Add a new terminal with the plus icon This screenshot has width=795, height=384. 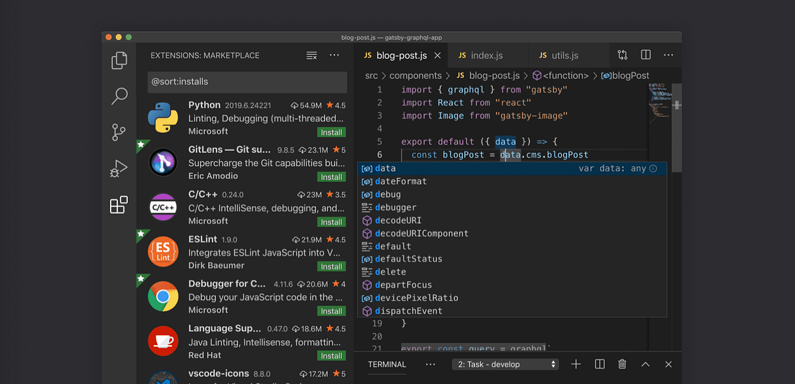tap(576, 363)
